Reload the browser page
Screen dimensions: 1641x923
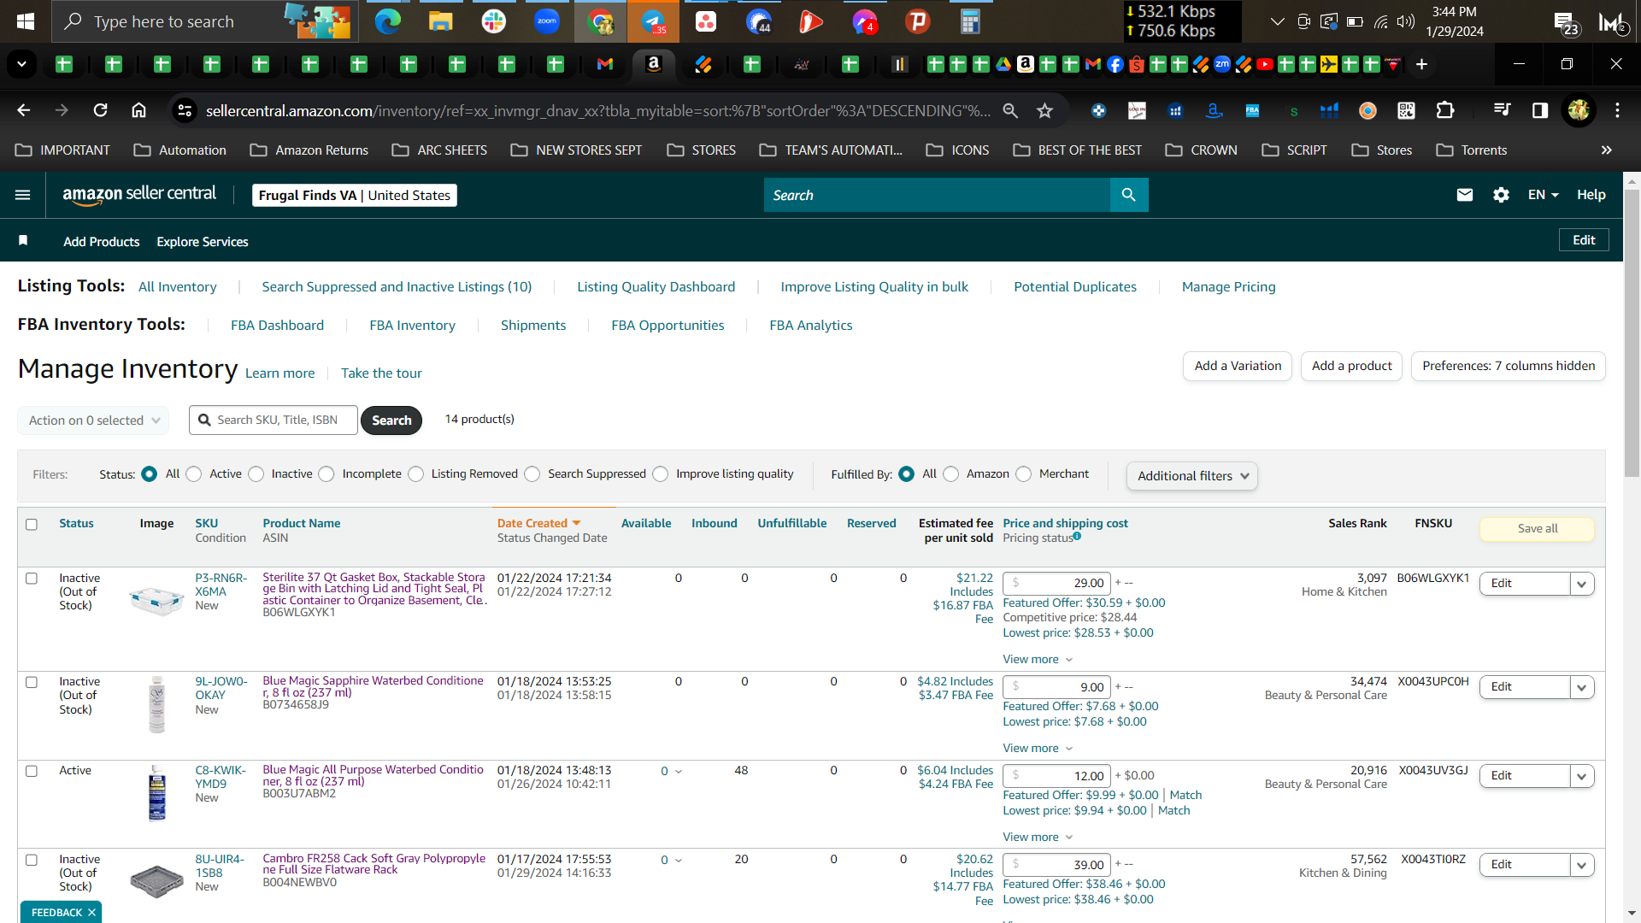[x=101, y=110]
